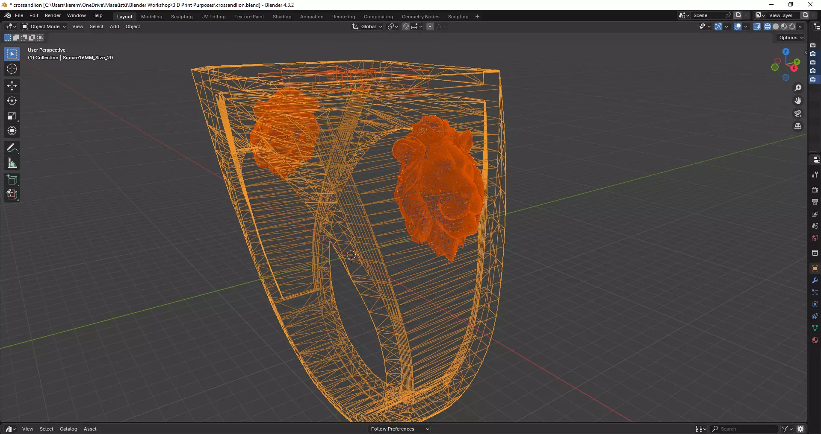Click the zoom magnifier viewport icon
The image size is (821, 434).
click(x=798, y=88)
